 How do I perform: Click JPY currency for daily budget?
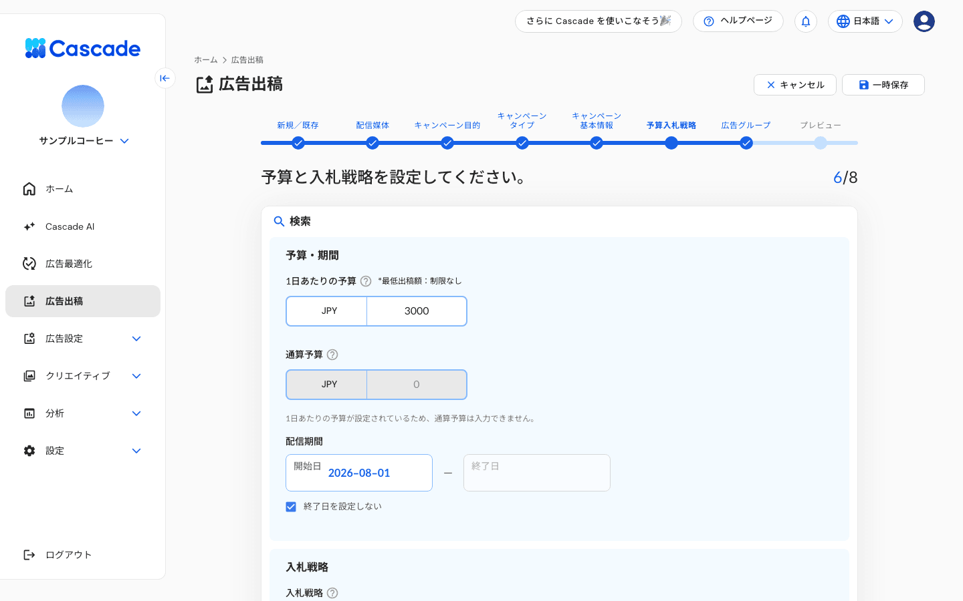coord(327,311)
